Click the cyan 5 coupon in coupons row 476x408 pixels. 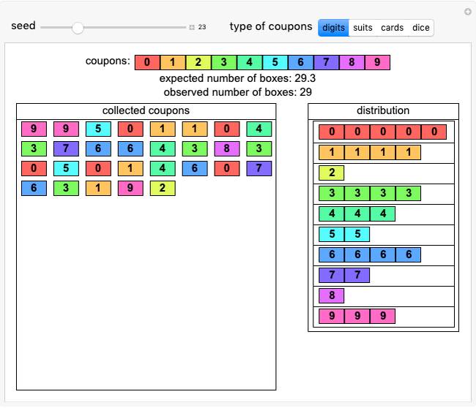click(275, 62)
